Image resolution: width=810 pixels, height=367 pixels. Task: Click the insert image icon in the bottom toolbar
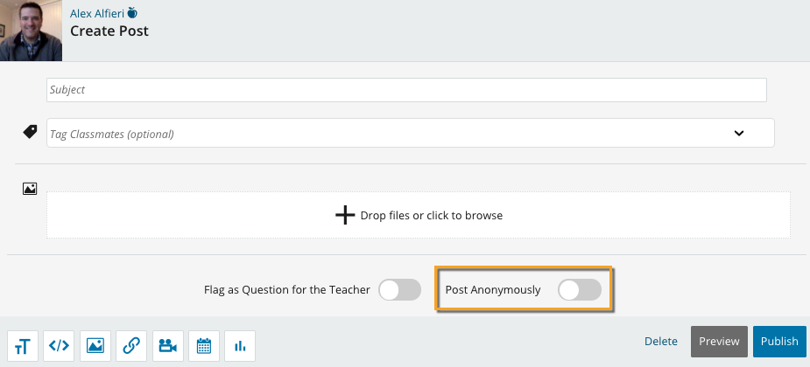[x=95, y=346]
